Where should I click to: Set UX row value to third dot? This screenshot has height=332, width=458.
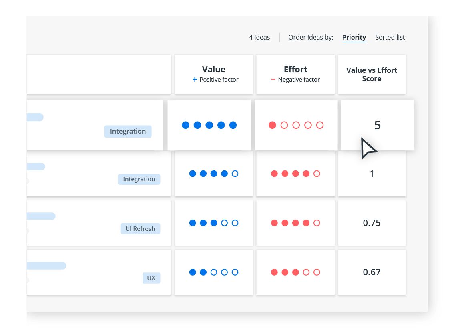tap(214, 272)
